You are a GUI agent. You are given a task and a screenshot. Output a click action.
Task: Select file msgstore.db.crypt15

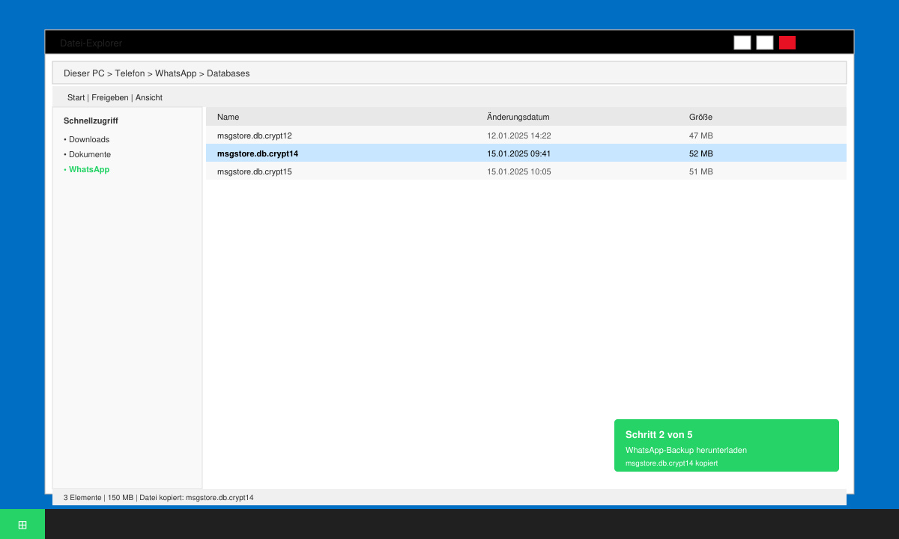click(526, 171)
